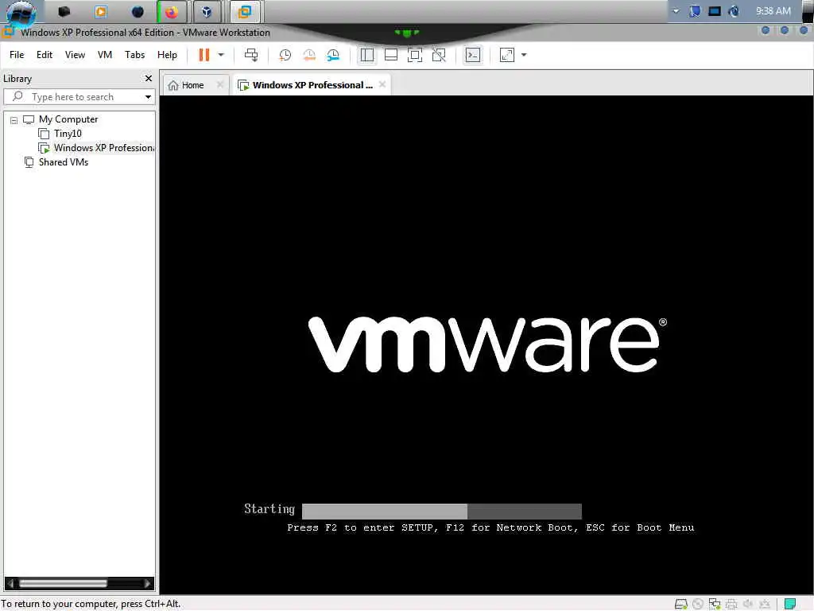Open the stretch display dropdown arrow
The image size is (814, 611).
(524, 55)
